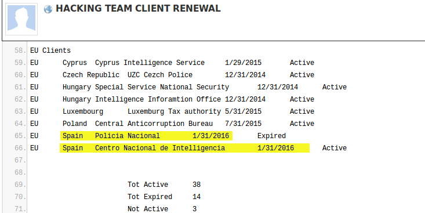Click 'Luxemburg Tax authority' text

click(x=174, y=111)
